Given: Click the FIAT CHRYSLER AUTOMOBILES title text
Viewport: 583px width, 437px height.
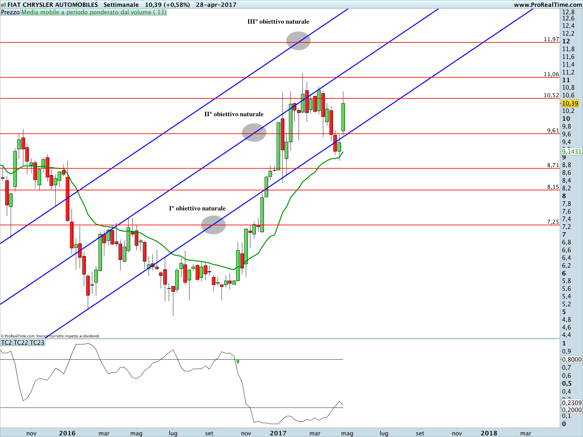Looking at the screenshot, I should (x=52, y=5).
